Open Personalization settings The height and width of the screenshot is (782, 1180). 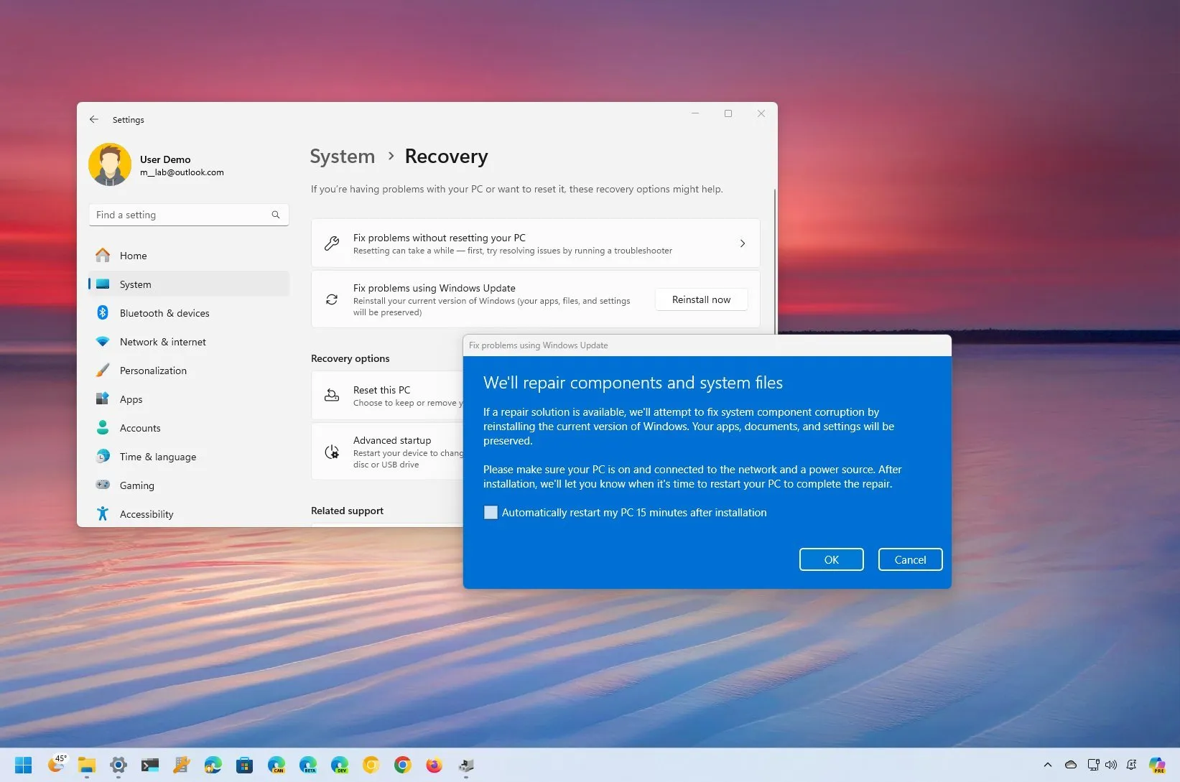[189, 371]
